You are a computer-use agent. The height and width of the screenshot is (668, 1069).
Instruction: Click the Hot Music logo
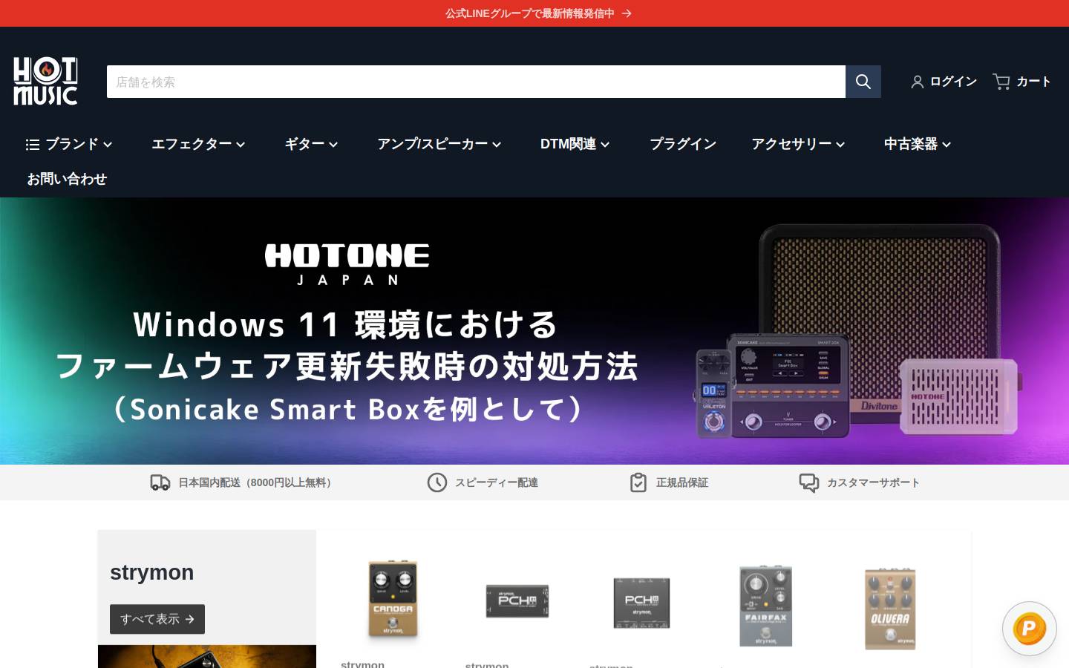[x=45, y=81]
